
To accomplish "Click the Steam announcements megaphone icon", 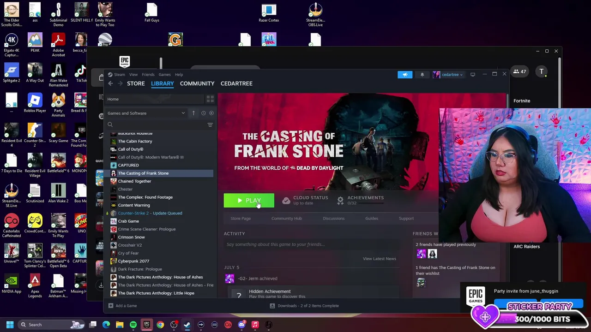I will pyautogui.click(x=405, y=75).
